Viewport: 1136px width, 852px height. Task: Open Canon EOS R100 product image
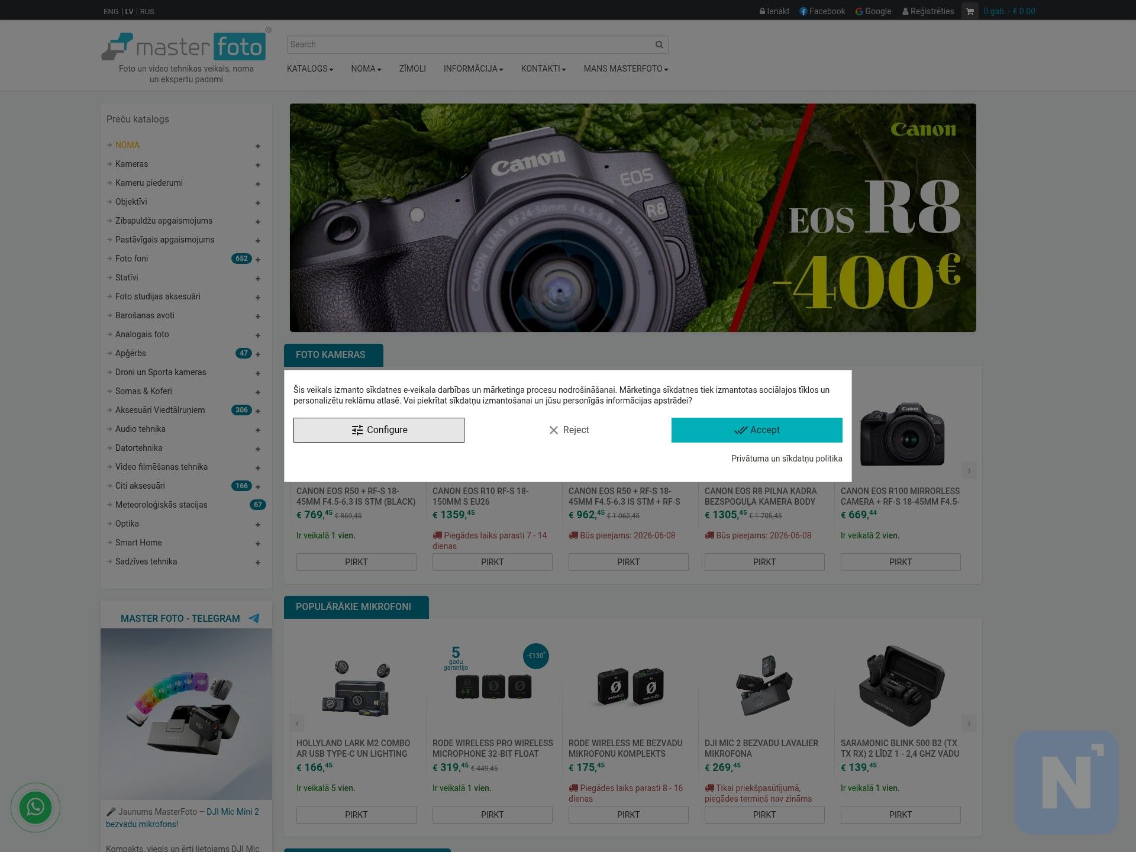point(902,434)
